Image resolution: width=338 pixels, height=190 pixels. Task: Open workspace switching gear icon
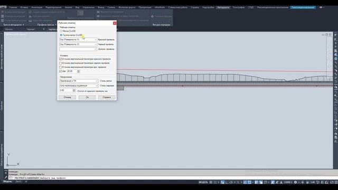pos(296,183)
